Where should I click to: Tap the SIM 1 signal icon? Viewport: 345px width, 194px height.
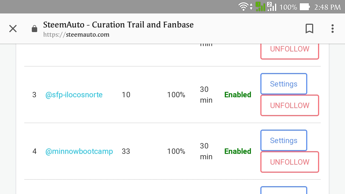pos(260,7)
